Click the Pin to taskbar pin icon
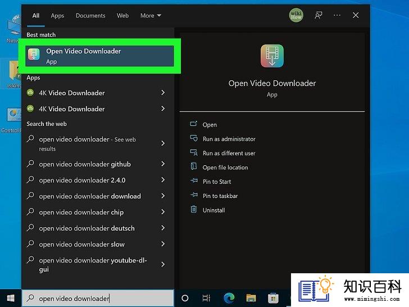The width and height of the screenshot is (409, 307). click(x=194, y=195)
